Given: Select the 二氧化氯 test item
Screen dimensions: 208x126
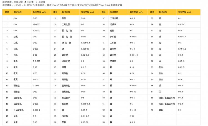Looking at the screenshot, I should 65,24.
